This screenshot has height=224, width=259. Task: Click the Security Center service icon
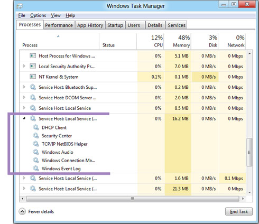[x=36, y=136]
